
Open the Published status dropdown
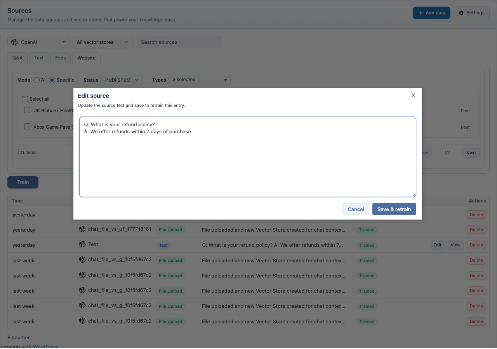pos(122,80)
